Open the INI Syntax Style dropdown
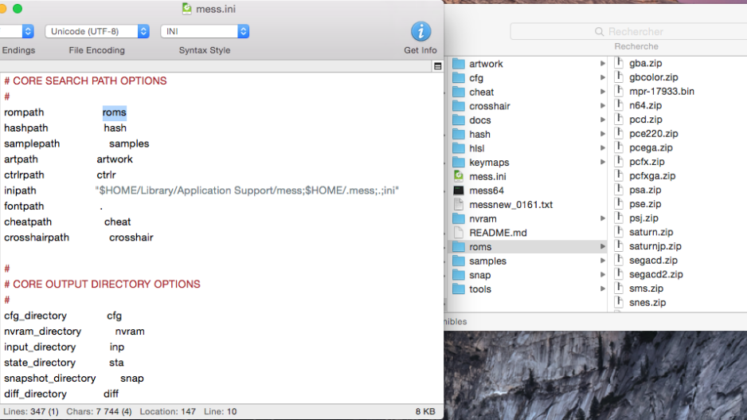Viewport: 747px width, 420px height. coord(205,31)
